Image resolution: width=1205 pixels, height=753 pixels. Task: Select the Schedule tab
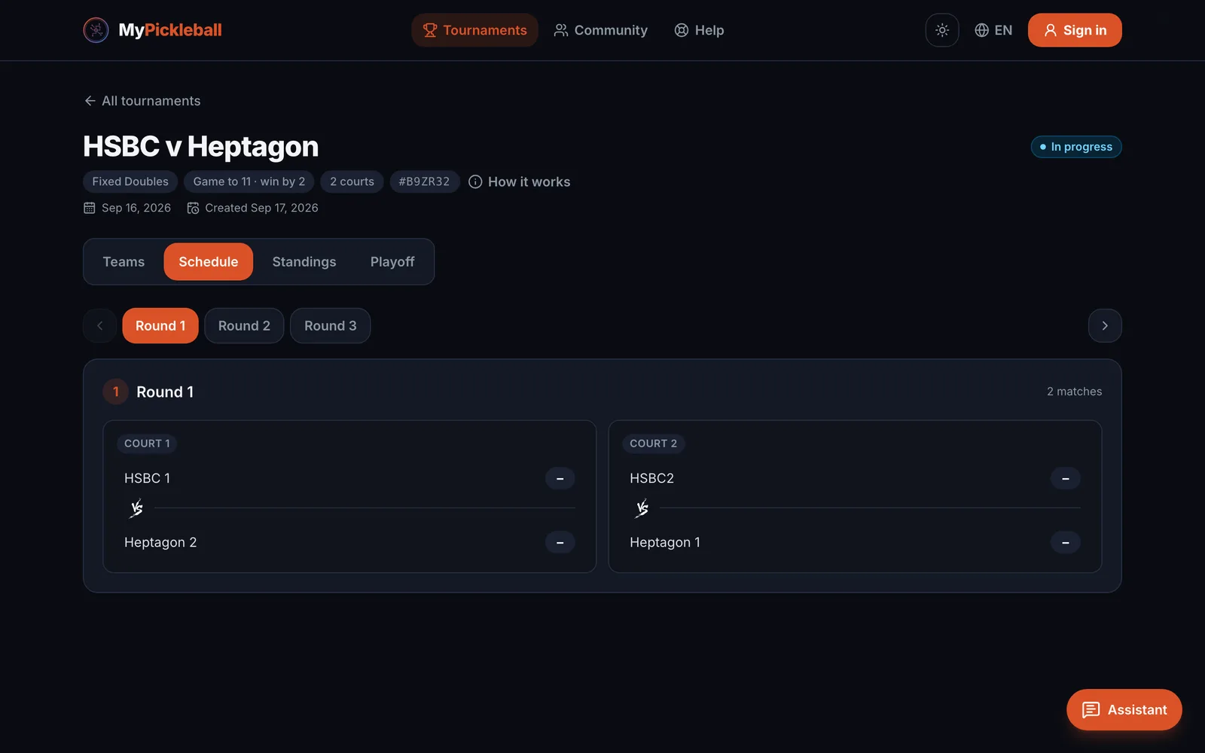click(208, 262)
